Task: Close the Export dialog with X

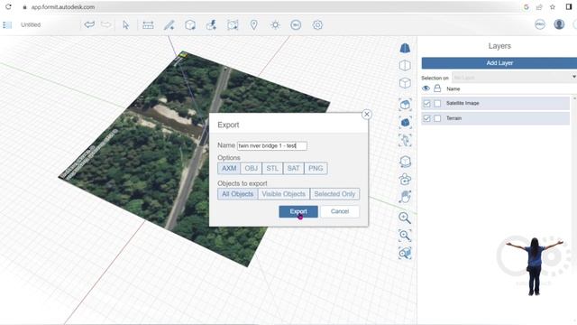Action: (x=367, y=115)
